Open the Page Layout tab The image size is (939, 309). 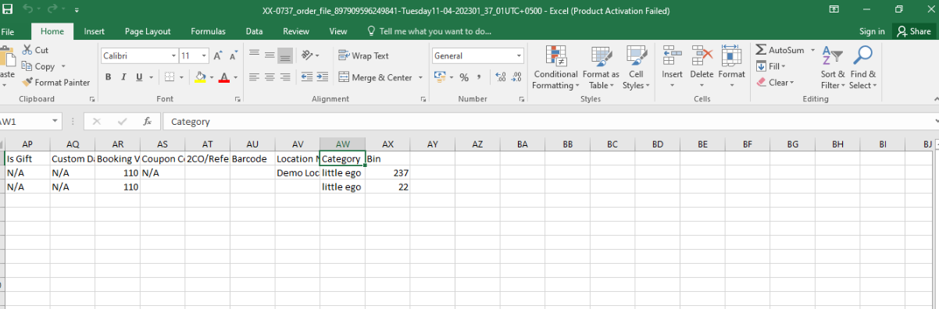point(148,31)
